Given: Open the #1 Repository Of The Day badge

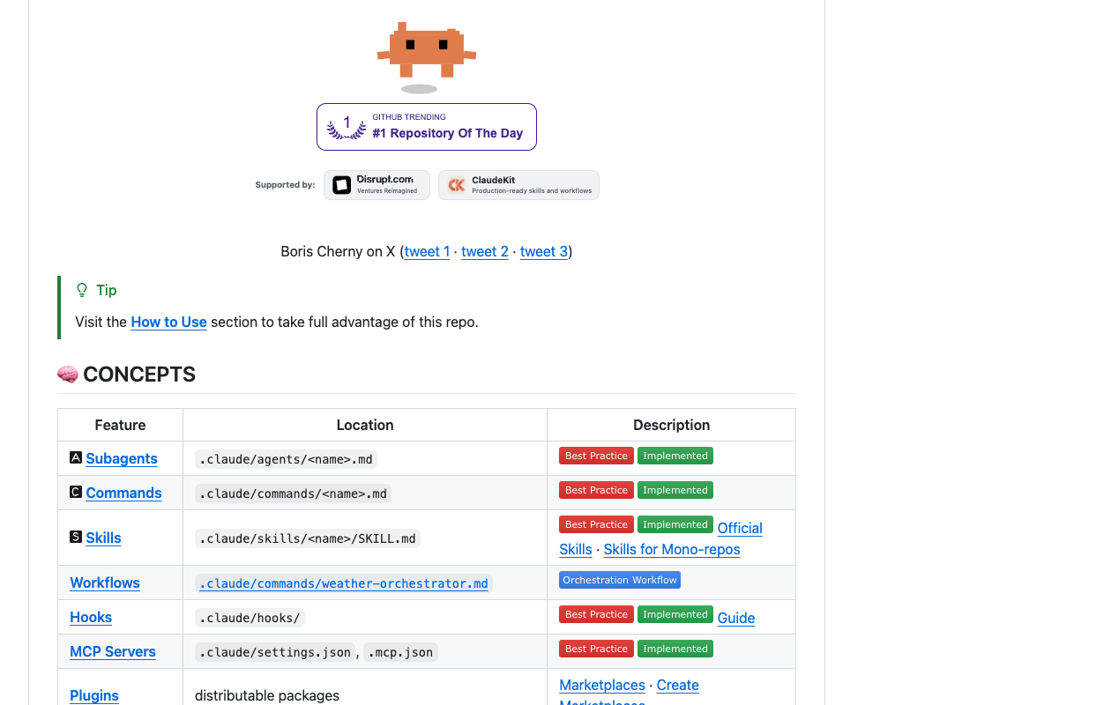Looking at the screenshot, I should (x=427, y=127).
